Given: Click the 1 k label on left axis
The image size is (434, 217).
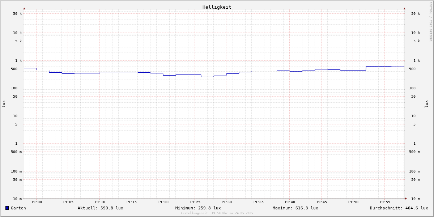Looking at the screenshot, I should (18, 61).
